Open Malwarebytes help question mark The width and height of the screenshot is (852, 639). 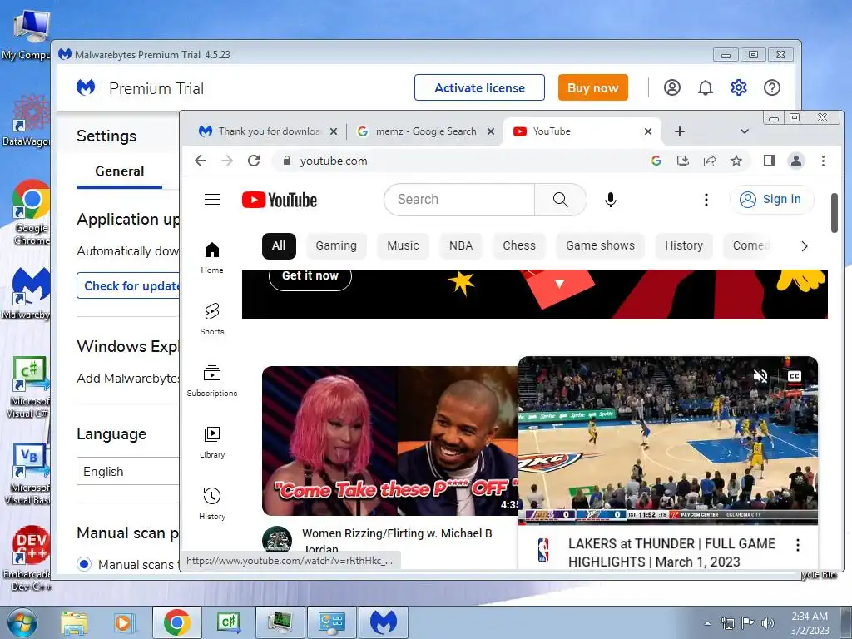[x=771, y=87]
